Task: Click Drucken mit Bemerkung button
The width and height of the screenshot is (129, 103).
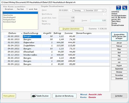Action: (x=64, y=96)
